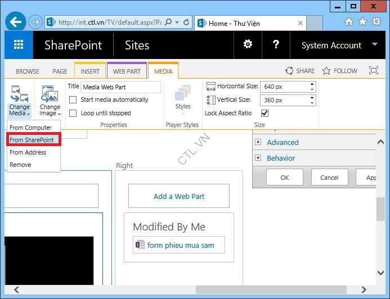Open the settings gear in SharePoint header
This screenshot has height=299, width=390.
click(x=247, y=45)
